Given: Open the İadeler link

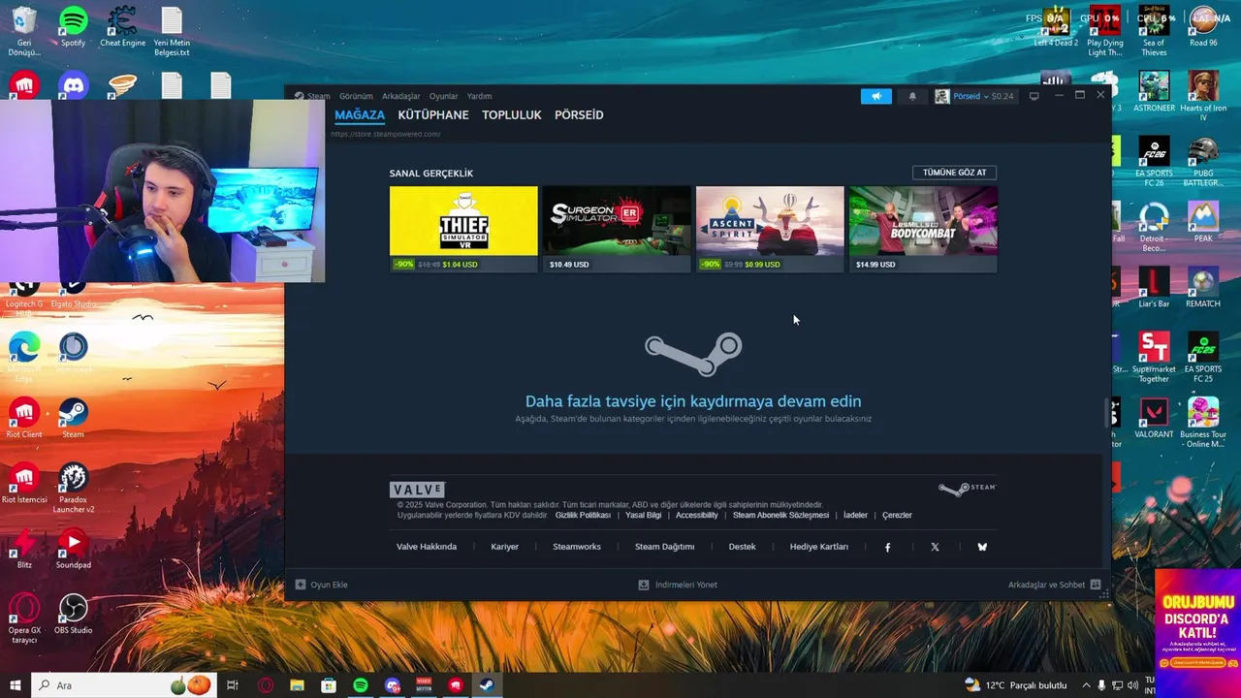Looking at the screenshot, I should pos(855,515).
